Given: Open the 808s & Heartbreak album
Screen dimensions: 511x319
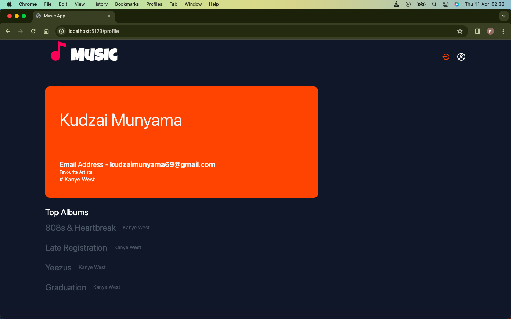Looking at the screenshot, I should [x=81, y=228].
